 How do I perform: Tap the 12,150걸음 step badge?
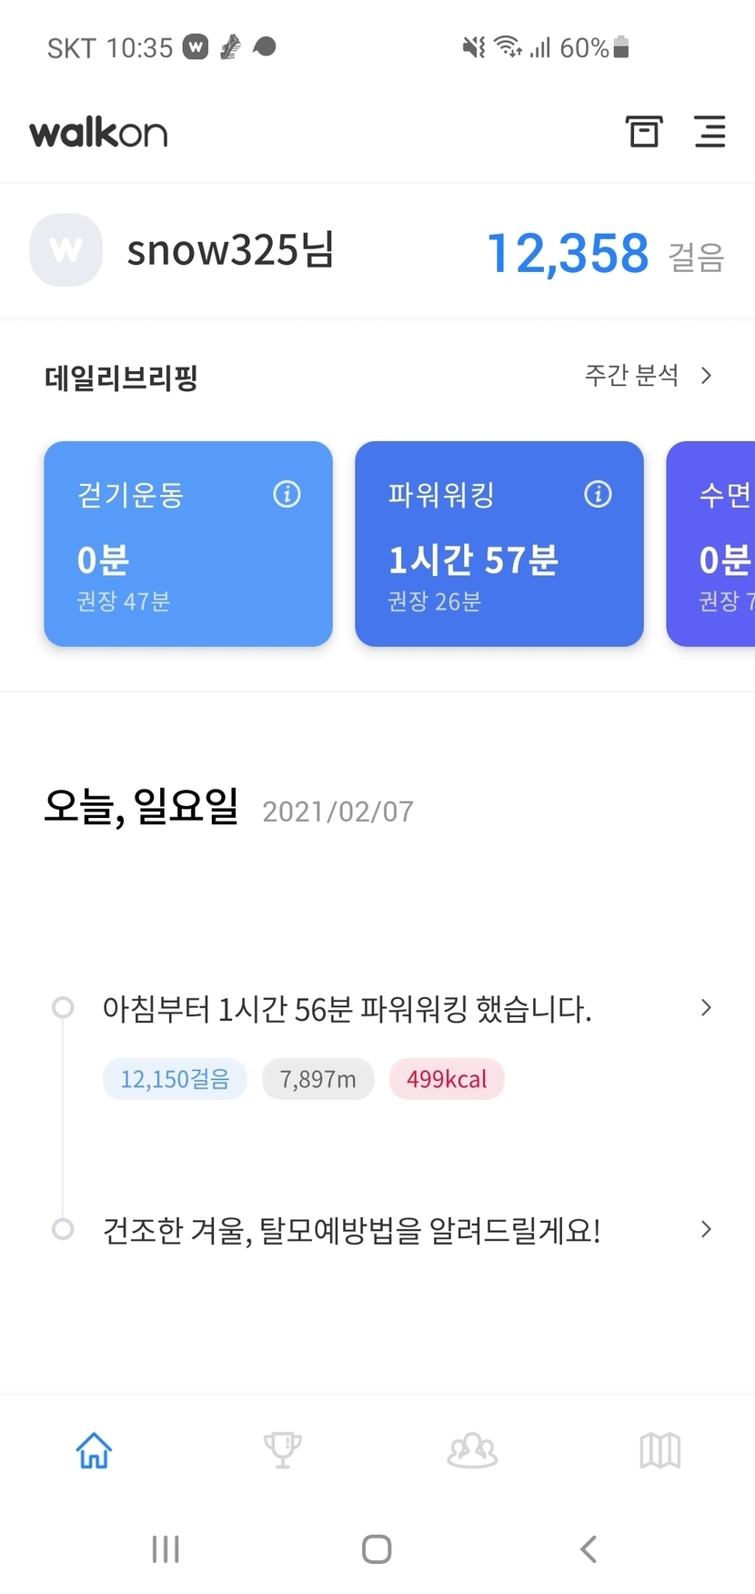tap(175, 1079)
